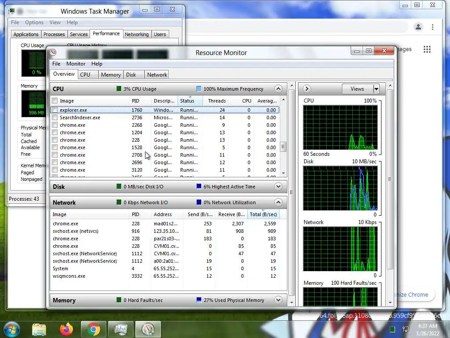Switch to Resource Monitor taskbar button

click(x=148, y=329)
